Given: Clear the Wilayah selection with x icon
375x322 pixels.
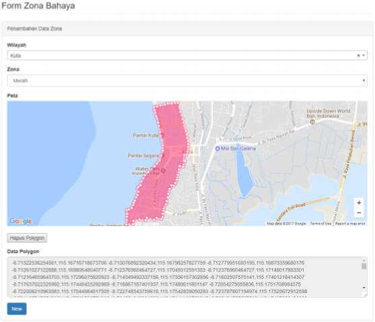Looking at the screenshot, I should (x=358, y=55).
